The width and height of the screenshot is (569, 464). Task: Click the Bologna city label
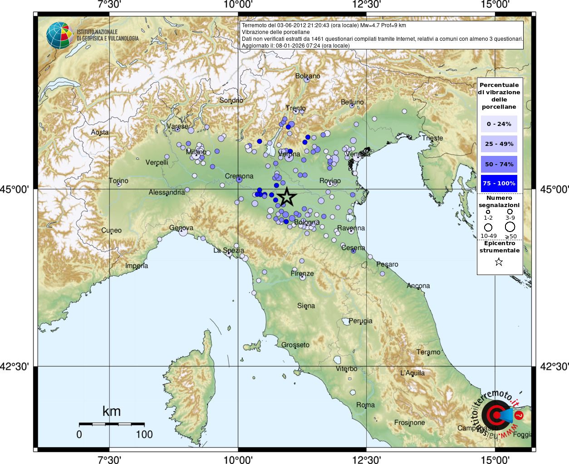point(307,222)
